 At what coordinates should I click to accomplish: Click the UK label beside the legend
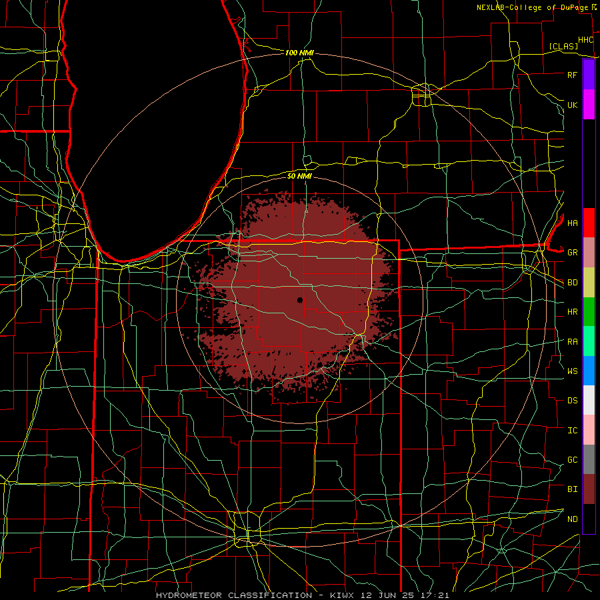(572, 105)
